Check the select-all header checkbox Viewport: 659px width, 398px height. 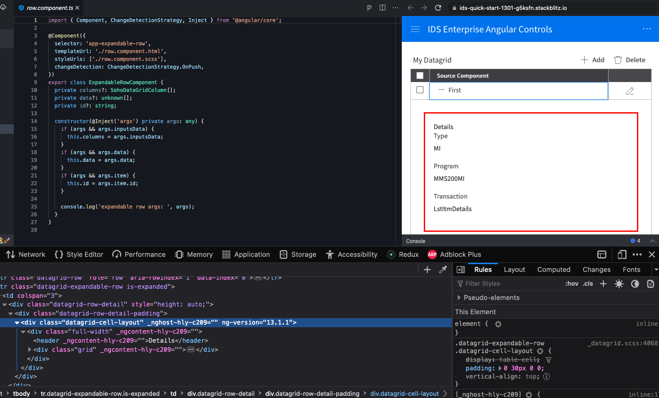pyautogui.click(x=420, y=76)
